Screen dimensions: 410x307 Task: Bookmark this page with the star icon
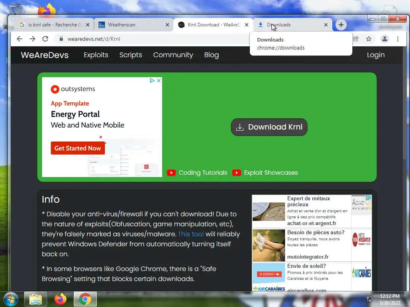(369, 39)
